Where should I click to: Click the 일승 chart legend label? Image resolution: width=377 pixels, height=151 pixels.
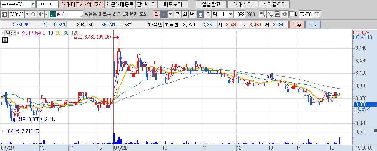coord(10,33)
